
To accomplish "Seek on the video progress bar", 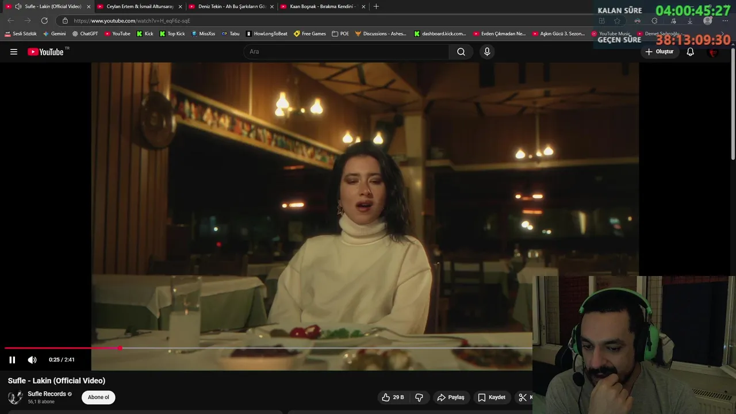I will [x=269, y=348].
